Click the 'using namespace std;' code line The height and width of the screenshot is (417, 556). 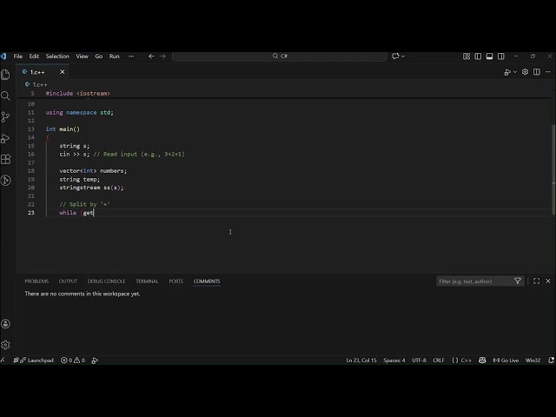pos(79,112)
